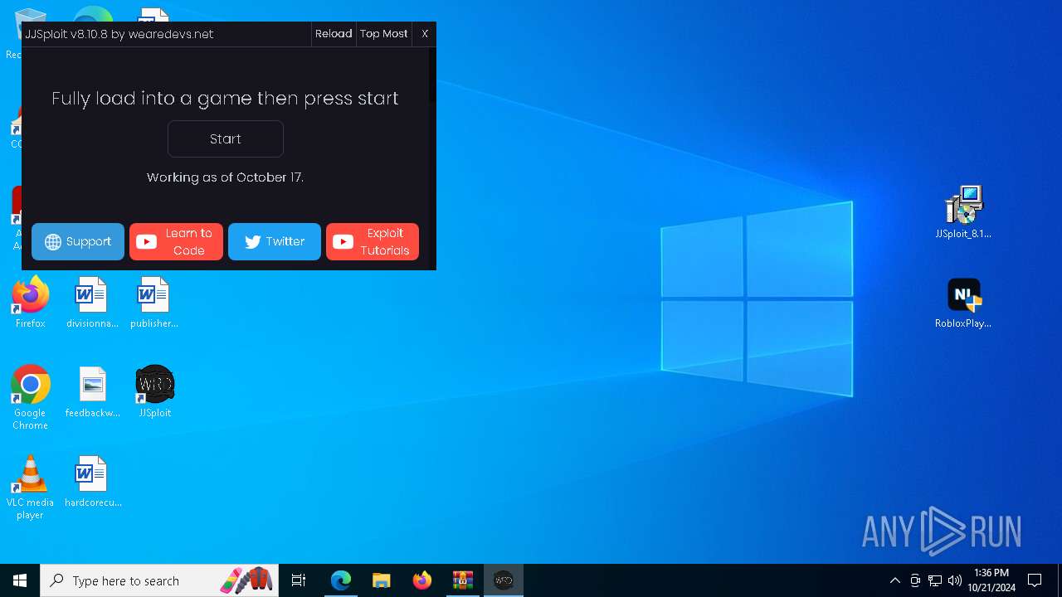Screen dimensions: 1062x597
Task: Open the taskbar clock showing 1:36 PM
Action: click(991, 580)
